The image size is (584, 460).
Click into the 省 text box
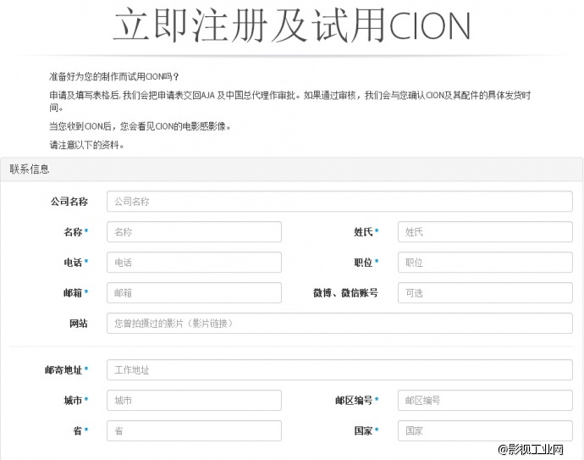tap(194, 431)
